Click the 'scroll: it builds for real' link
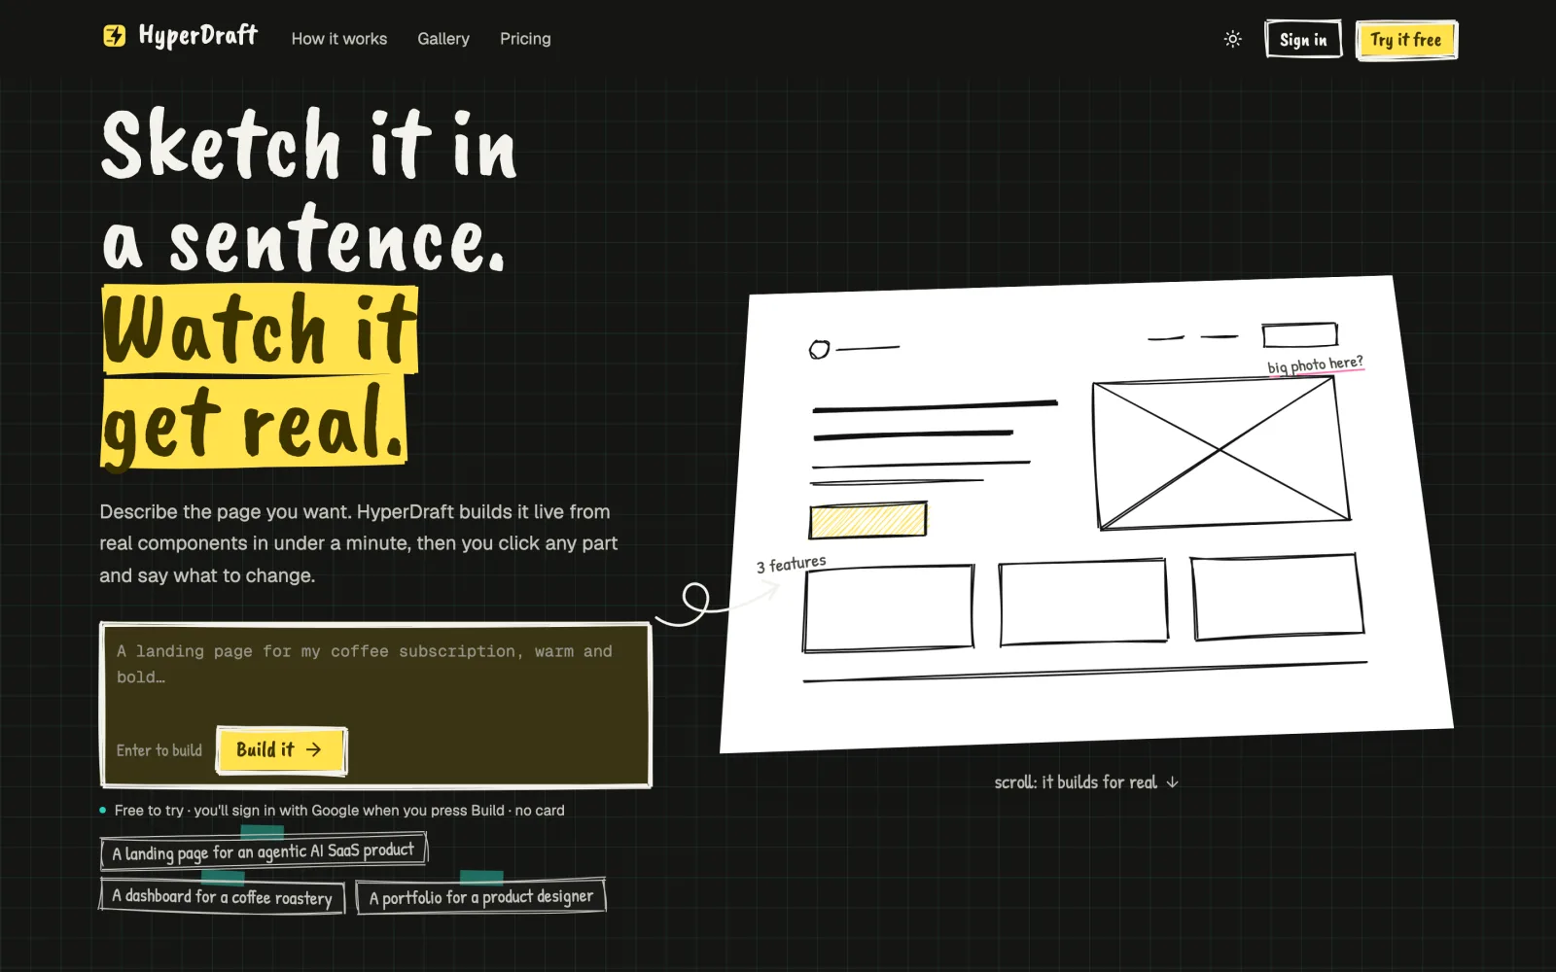 pyautogui.click(x=1086, y=782)
